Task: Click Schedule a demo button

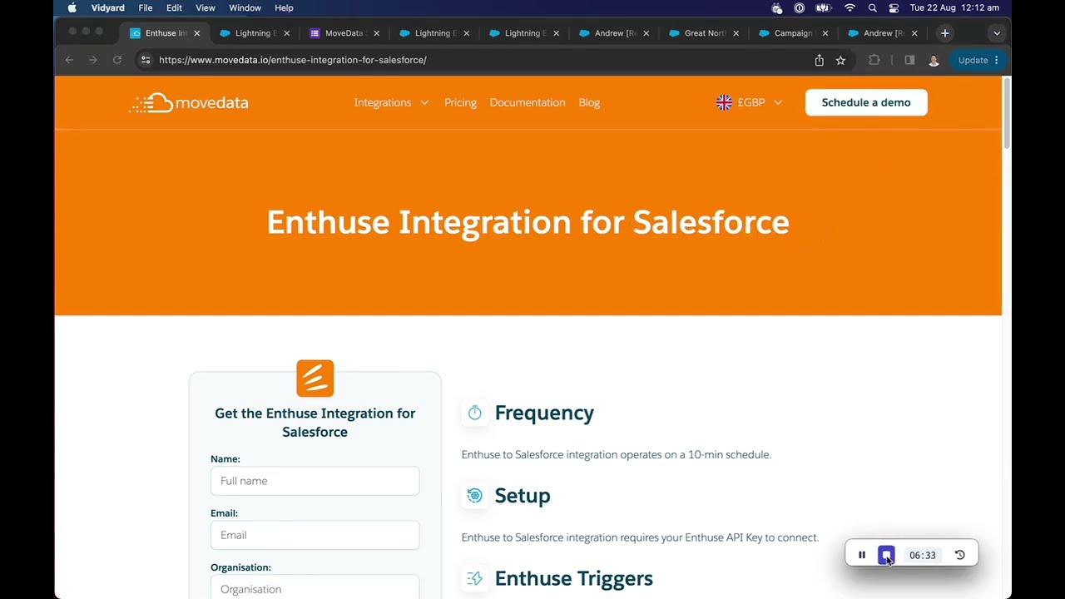Action: (866, 102)
